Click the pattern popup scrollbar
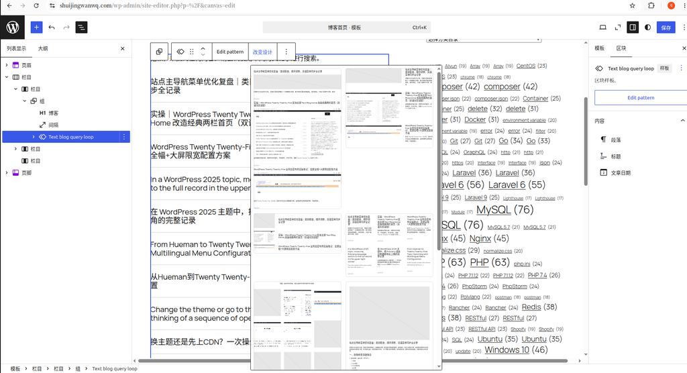Screen dimensions: 687x373 coord(439,161)
